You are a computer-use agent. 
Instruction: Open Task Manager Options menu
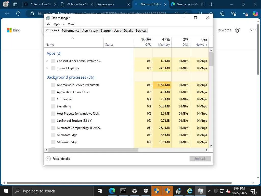pos(59,24)
